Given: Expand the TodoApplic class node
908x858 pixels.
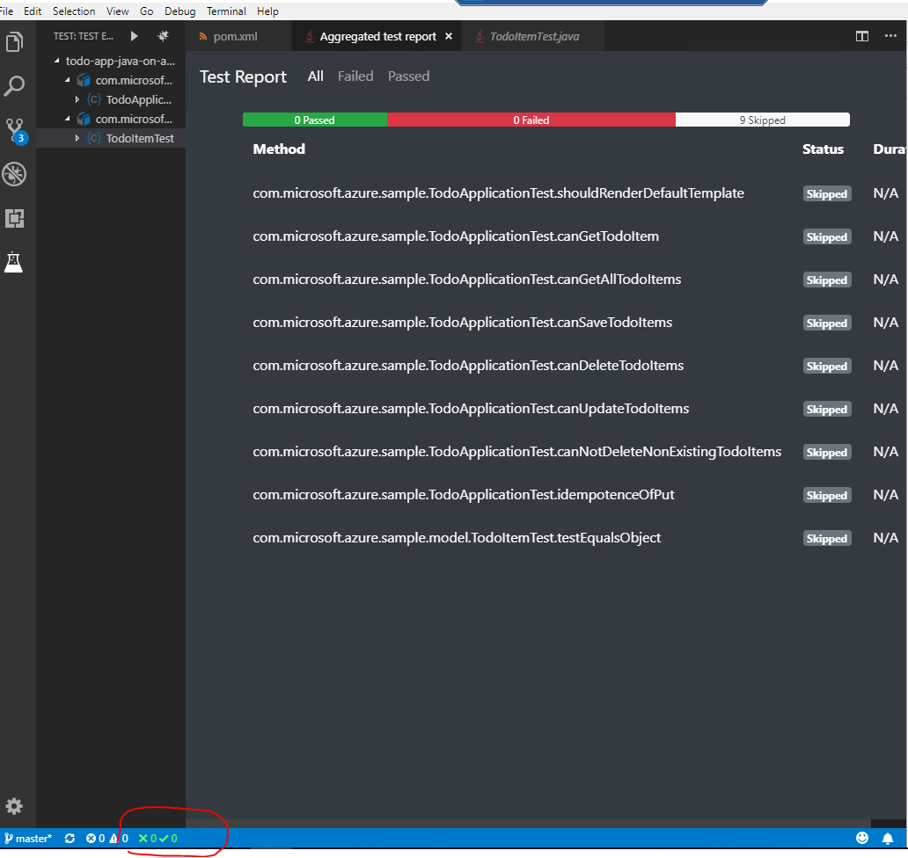Looking at the screenshot, I should (77, 99).
